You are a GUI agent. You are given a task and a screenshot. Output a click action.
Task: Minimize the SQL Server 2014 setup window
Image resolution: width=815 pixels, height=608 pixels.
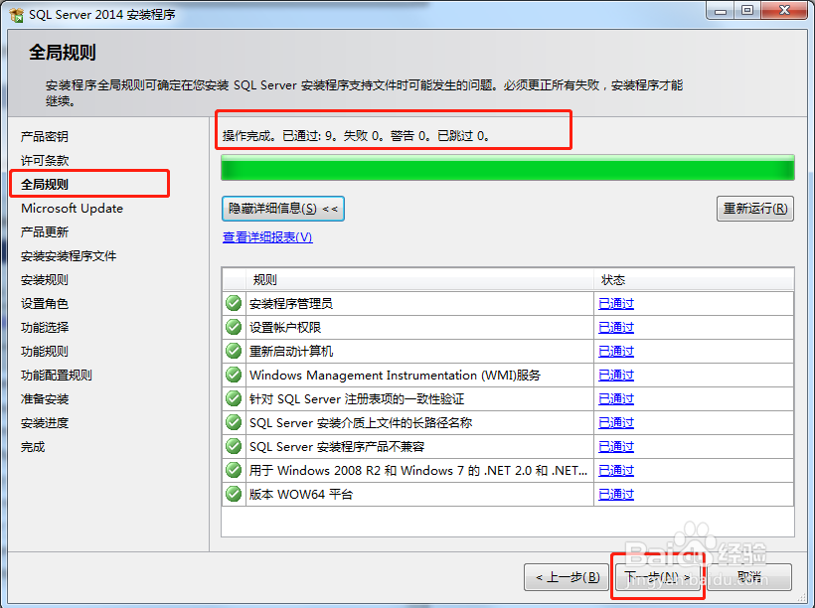pyautogui.click(x=720, y=10)
